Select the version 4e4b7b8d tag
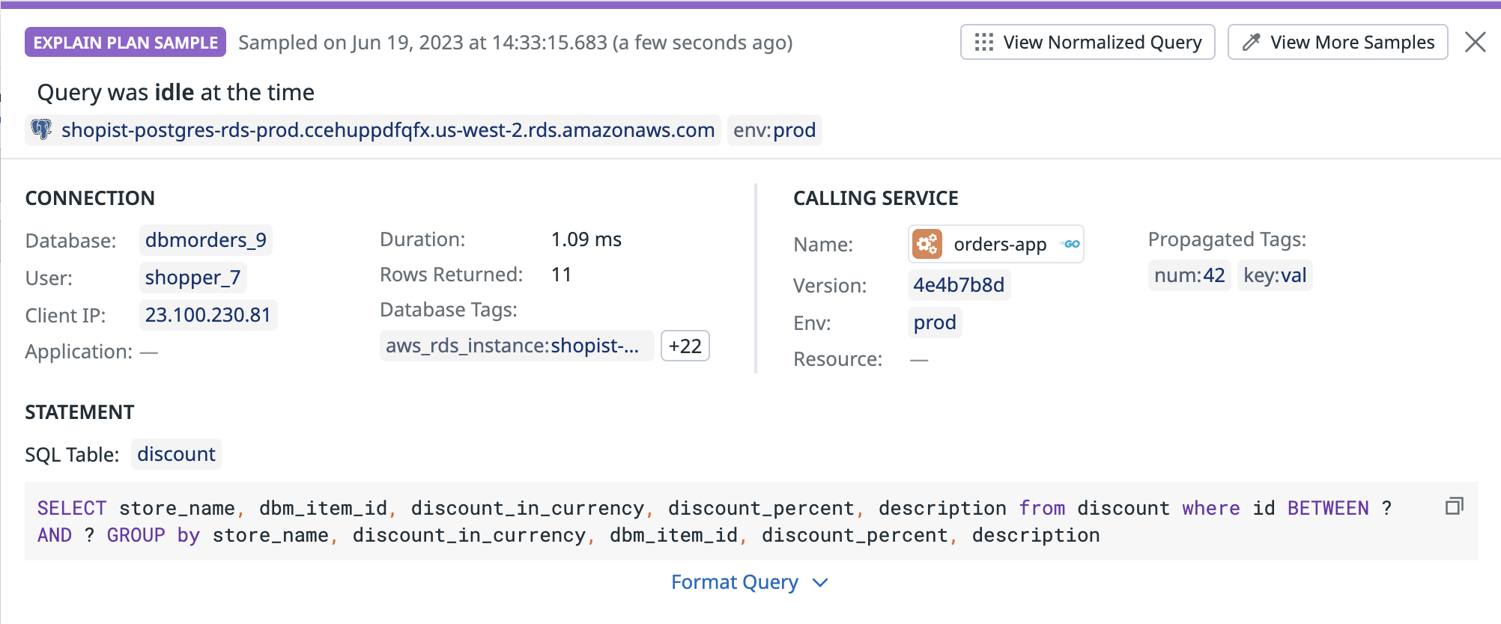The image size is (1501, 624). pyautogui.click(x=958, y=285)
